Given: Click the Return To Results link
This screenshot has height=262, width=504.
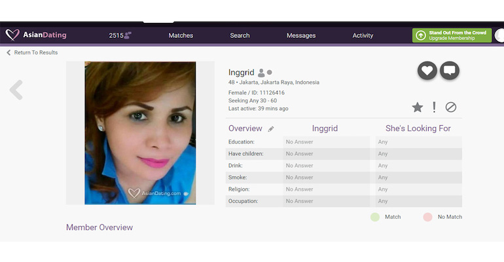Looking at the screenshot, I should pyautogui.click(x=35, y=52).
